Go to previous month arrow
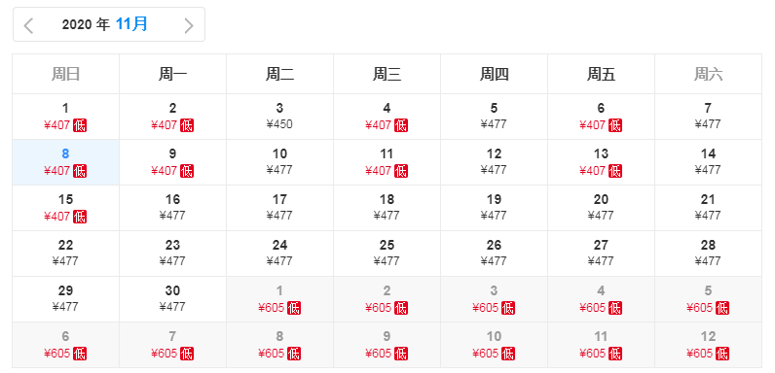 point(28,25)
